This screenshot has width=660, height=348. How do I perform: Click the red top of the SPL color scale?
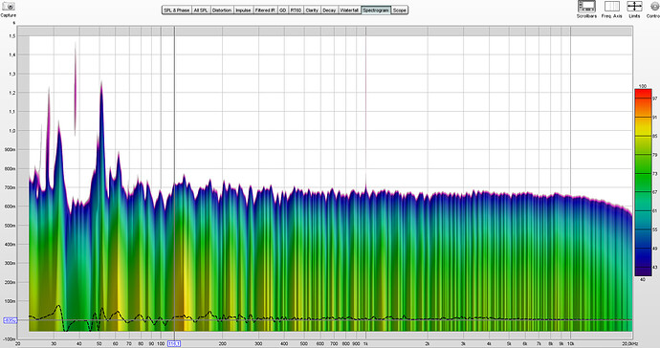tap(643, 93)
